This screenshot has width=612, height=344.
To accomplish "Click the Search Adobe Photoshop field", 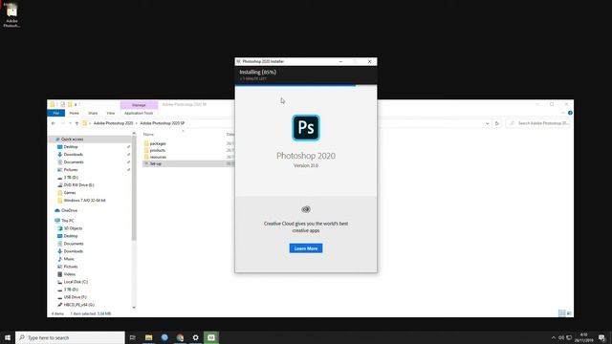I will [x=538, y=123].
